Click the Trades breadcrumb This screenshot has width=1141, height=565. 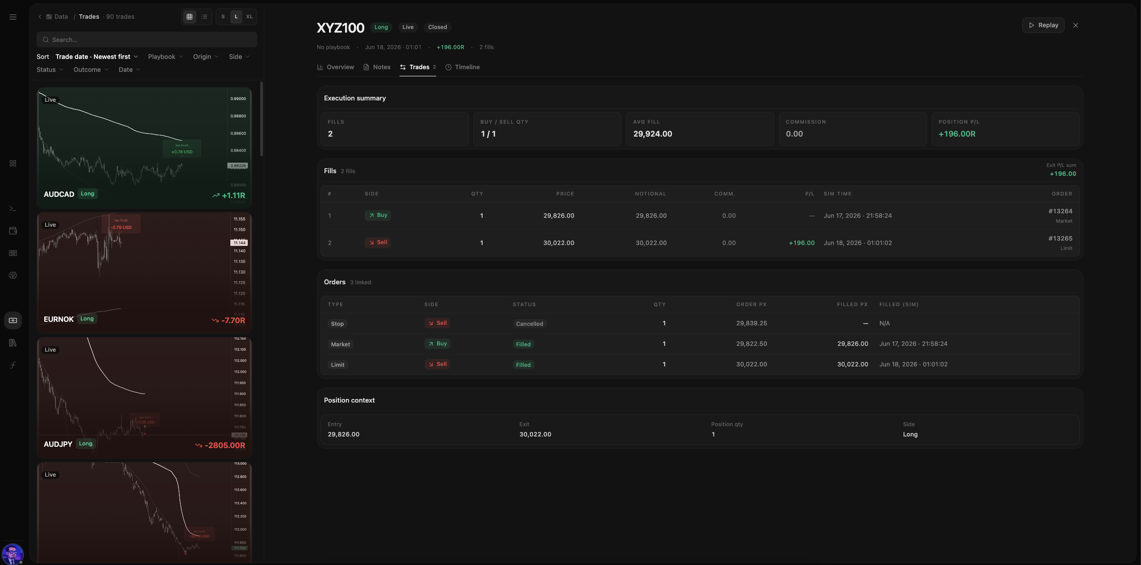pyautogui.click(x=89, y=17)
